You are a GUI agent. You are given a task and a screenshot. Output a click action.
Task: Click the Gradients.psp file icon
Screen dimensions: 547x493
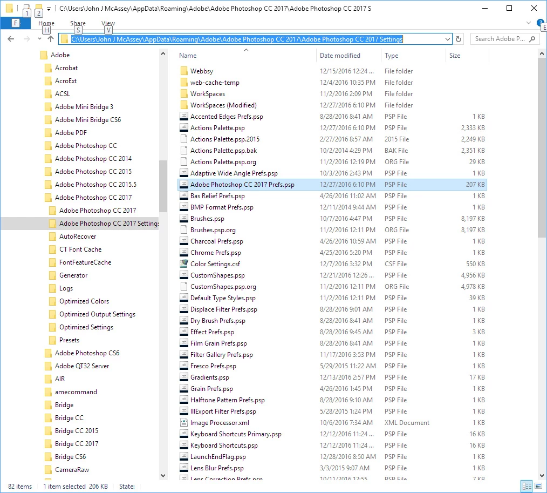pyautogui.click(x=184, y=377)
